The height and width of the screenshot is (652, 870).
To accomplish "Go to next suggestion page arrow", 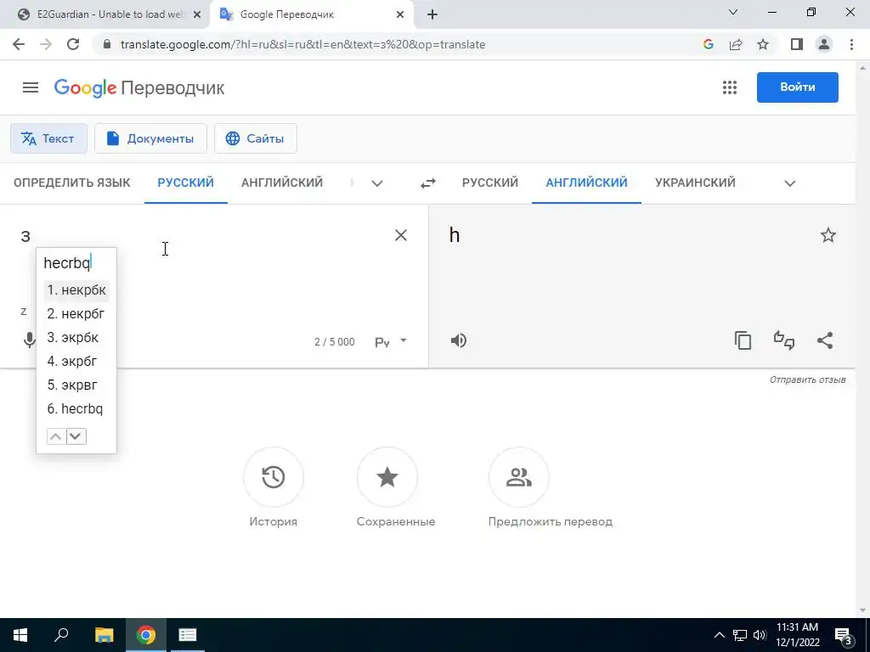I will 76,436.
